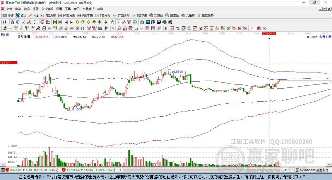332x180 pixels.
Task: Toggle the crosshair cursor tool
Action: tap(118, 22)
